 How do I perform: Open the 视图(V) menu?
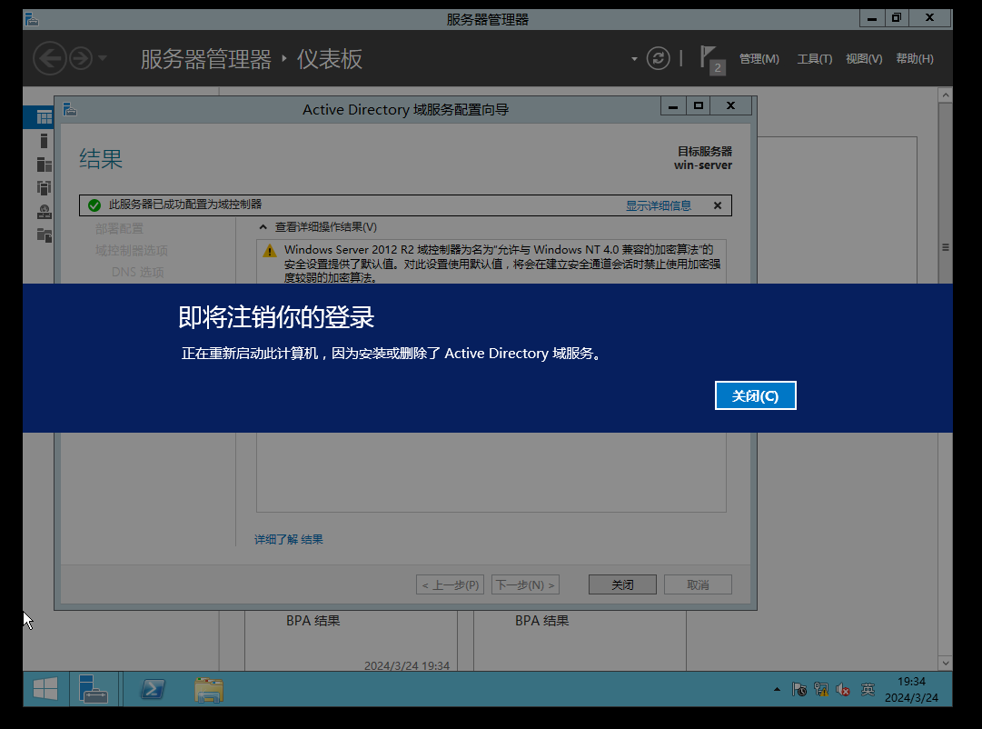[864, 58]
